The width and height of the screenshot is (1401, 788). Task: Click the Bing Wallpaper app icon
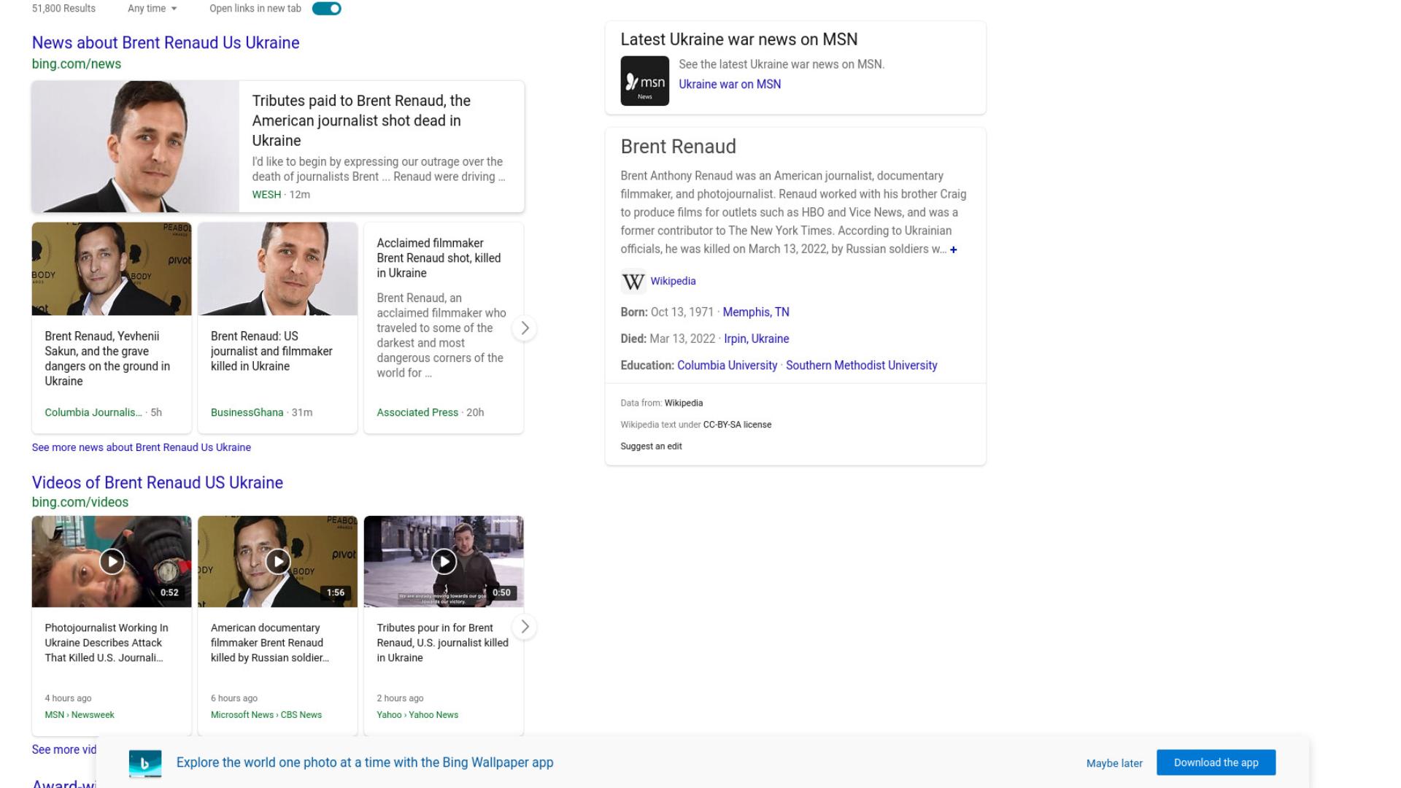point(145,763)
